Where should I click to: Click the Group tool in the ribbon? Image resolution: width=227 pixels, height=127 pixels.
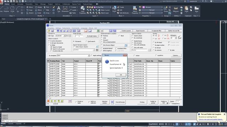(x=166, y=9)
